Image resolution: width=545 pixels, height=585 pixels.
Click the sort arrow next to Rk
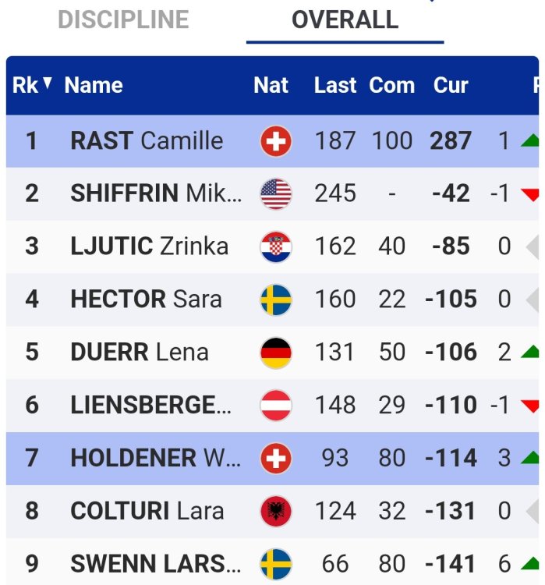[x=48, y=83]
